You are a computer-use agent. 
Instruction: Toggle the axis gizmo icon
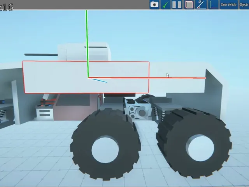213,4
